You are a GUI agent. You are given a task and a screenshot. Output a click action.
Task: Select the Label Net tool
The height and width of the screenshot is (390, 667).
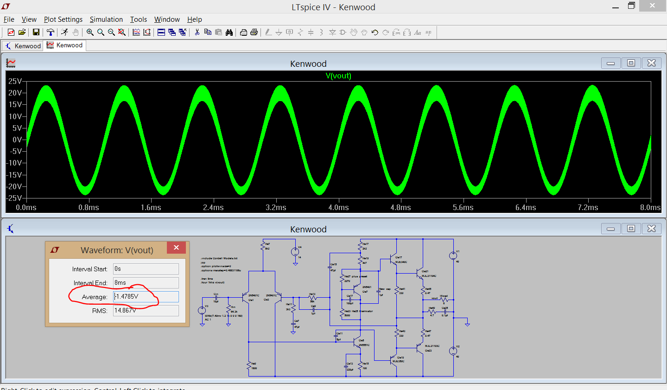[289, 32]
